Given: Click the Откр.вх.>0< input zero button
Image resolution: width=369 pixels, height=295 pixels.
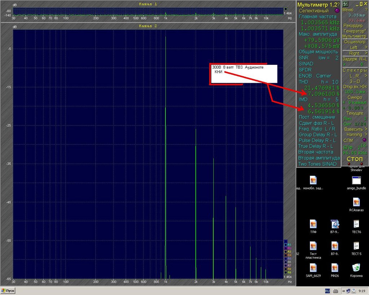Looking at the screenshot, I should pyautogui.click(x=355, y=87).
